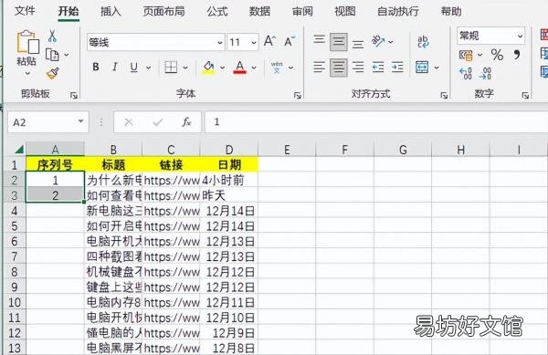Toggle center horizontal alignment
The height and width of the screenshot is (355, 548).
(x=338, y=67)
